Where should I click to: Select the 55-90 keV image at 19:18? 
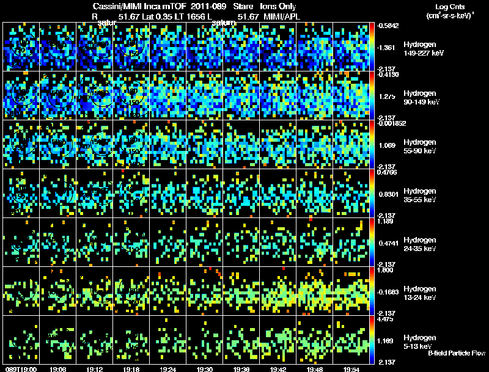pyautogui.click(x=131, y=145)
